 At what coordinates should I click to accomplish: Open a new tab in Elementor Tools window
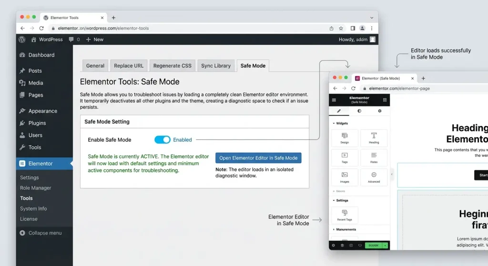click(113, 18)
